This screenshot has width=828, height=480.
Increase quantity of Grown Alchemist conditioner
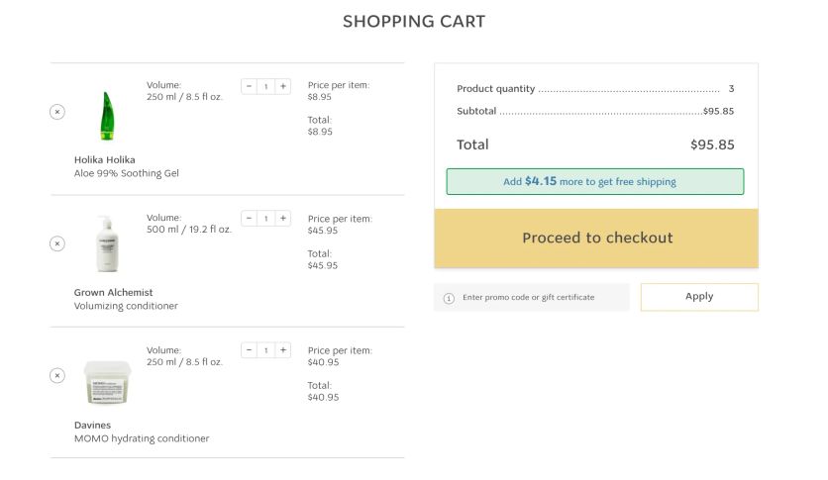point(283,218)
